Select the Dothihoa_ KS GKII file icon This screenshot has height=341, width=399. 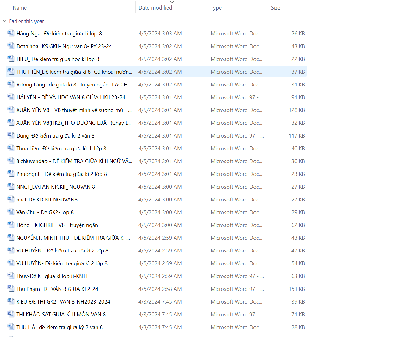pos(11,46)
